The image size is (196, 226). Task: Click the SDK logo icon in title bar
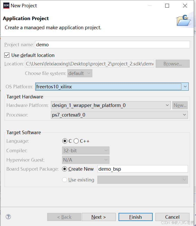coord(6,6)
